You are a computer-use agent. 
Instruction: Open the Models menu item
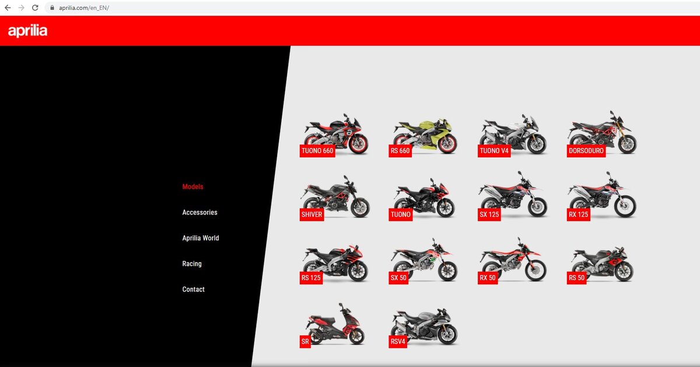[193, 187]
